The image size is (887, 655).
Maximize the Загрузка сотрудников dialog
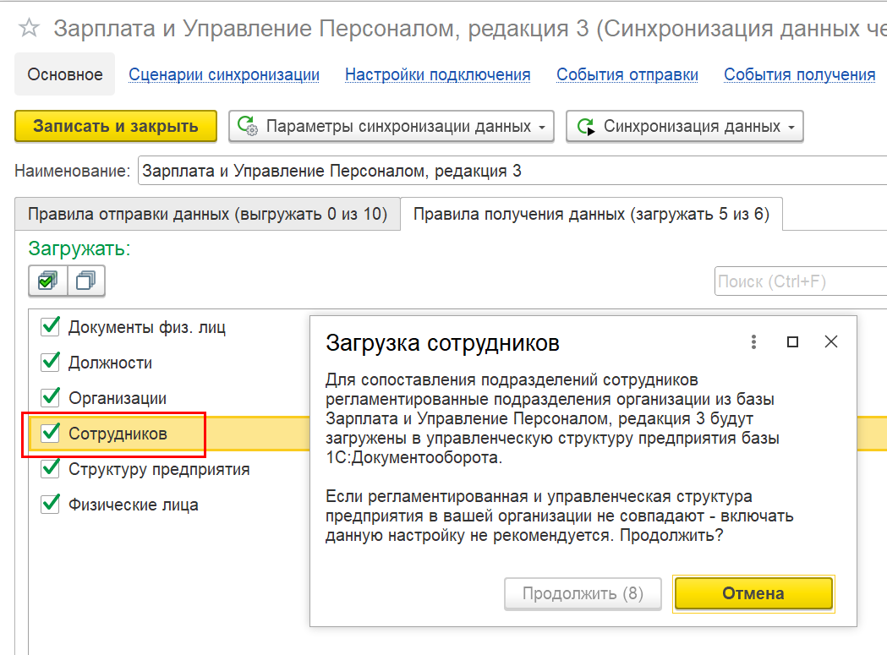(792, 341)
